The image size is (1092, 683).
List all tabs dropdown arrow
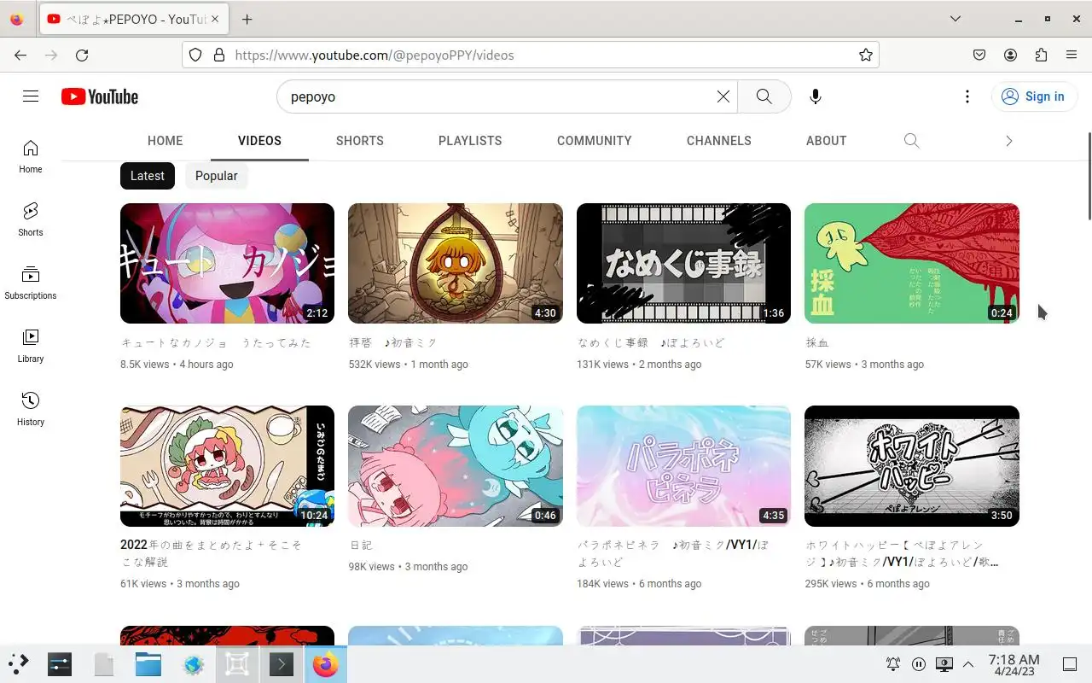955,19
